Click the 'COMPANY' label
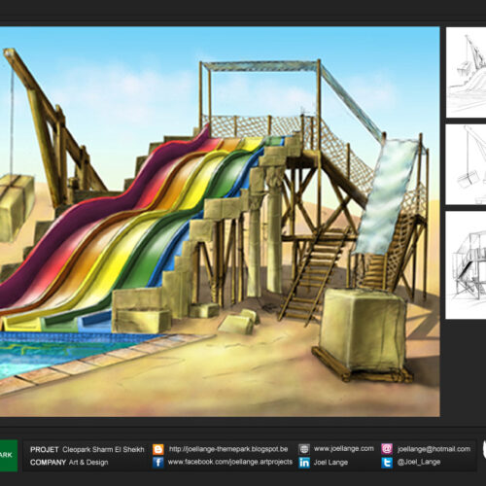 click(48, 463)
